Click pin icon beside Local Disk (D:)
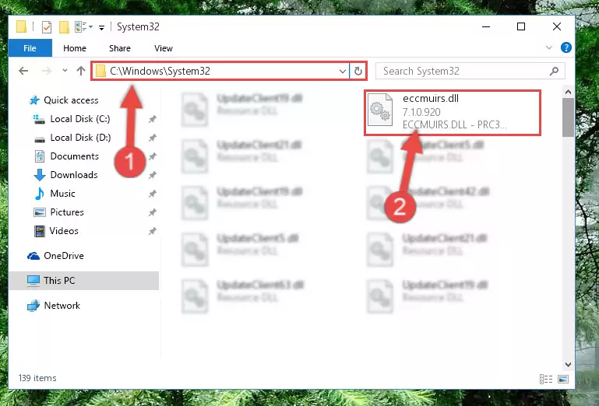 pyautogui.click(x=152, y=138)
